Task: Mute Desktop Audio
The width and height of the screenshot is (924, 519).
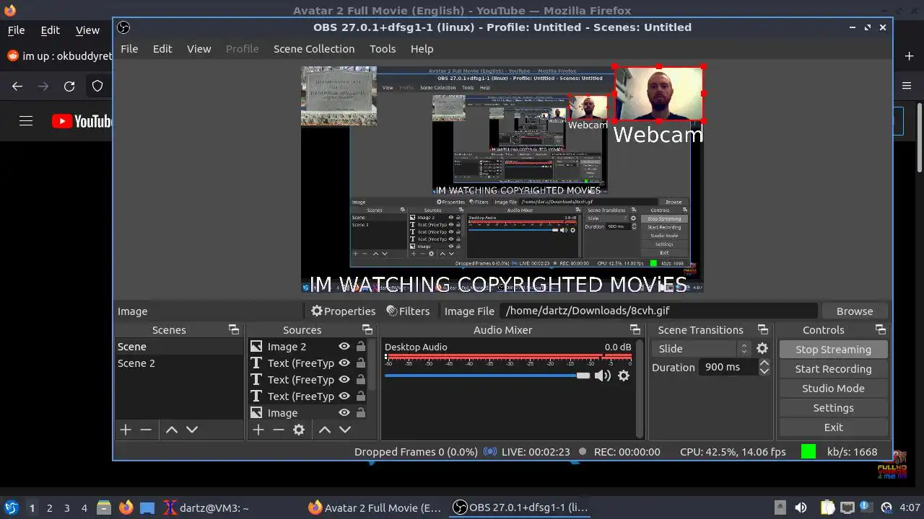Action: pyautogui.click(x=602, y=376)
